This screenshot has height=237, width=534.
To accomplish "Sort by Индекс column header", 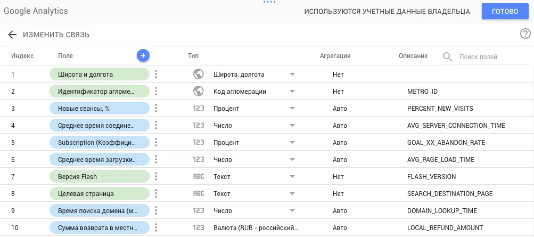I will pyautogui.click(x=22, y=56).
